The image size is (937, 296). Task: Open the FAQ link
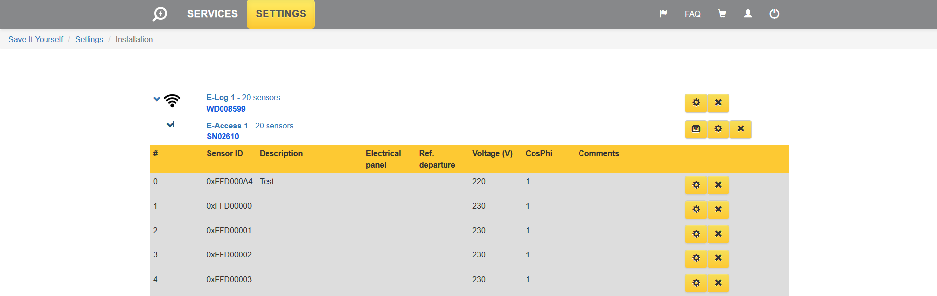(692, 14)
